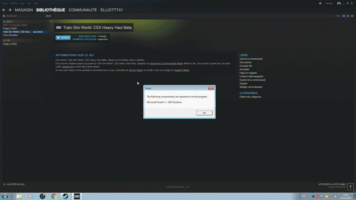The height and width of the screenshot is (200, 356).
Task: Open Rédiger une évaluation link
Action: pyautogui.click(x=251, y=87)
